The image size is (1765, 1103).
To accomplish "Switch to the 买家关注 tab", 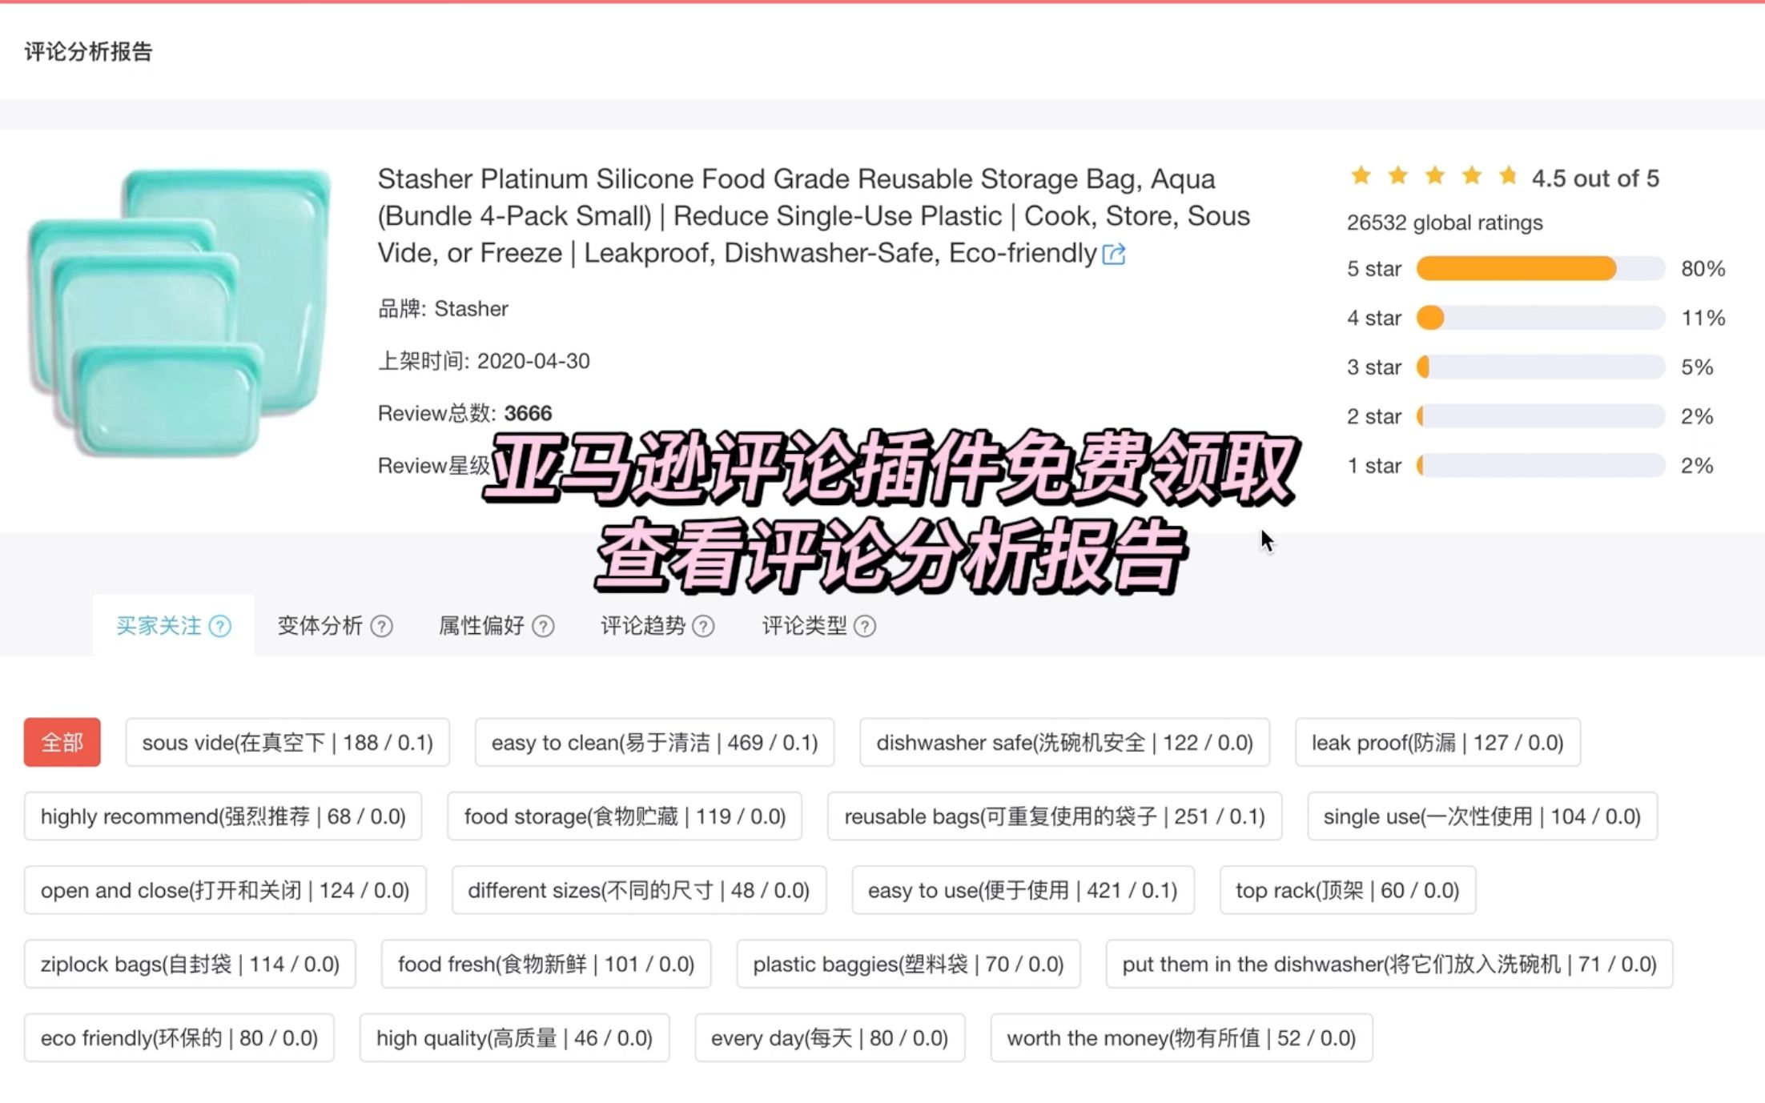I will point(174,625).
